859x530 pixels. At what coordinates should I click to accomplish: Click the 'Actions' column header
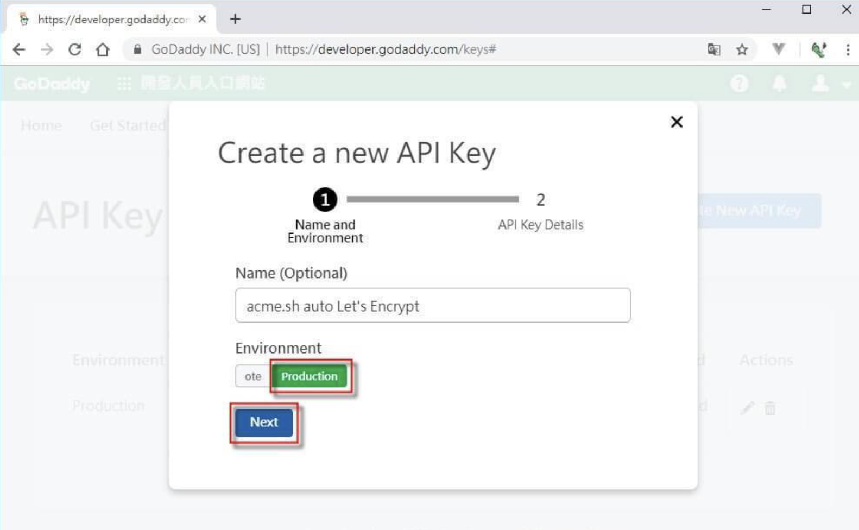tap(766, 359)
